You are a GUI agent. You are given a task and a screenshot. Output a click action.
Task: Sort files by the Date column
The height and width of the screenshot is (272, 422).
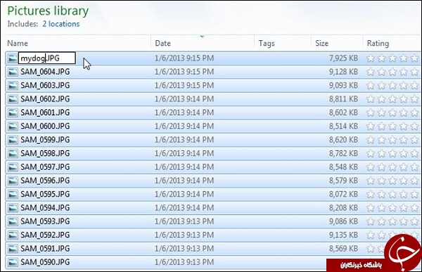163,43
